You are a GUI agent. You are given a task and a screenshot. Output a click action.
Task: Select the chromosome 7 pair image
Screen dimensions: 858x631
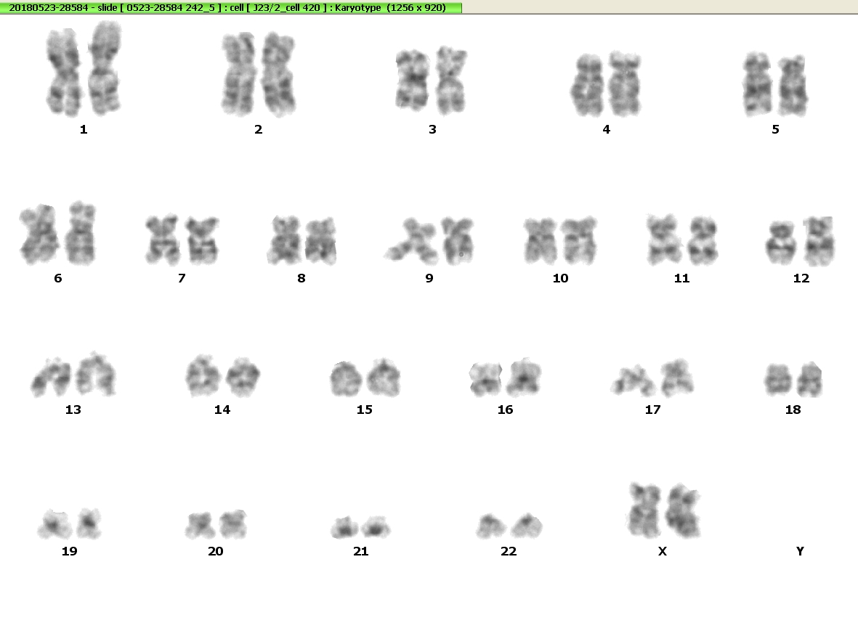pos(182,240)
